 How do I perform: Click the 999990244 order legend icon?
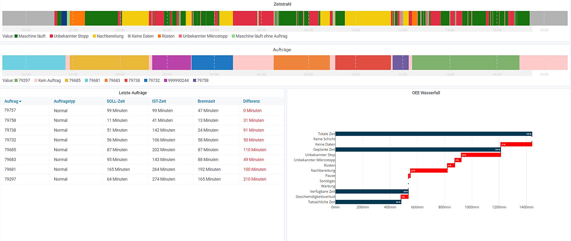(166, 81)
